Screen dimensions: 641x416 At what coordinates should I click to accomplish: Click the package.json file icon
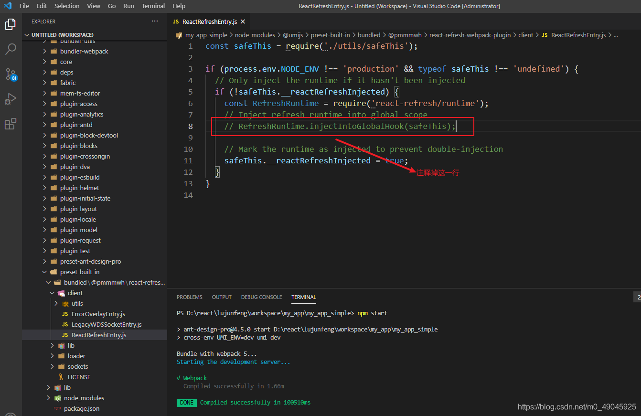(x=57, y=408)
